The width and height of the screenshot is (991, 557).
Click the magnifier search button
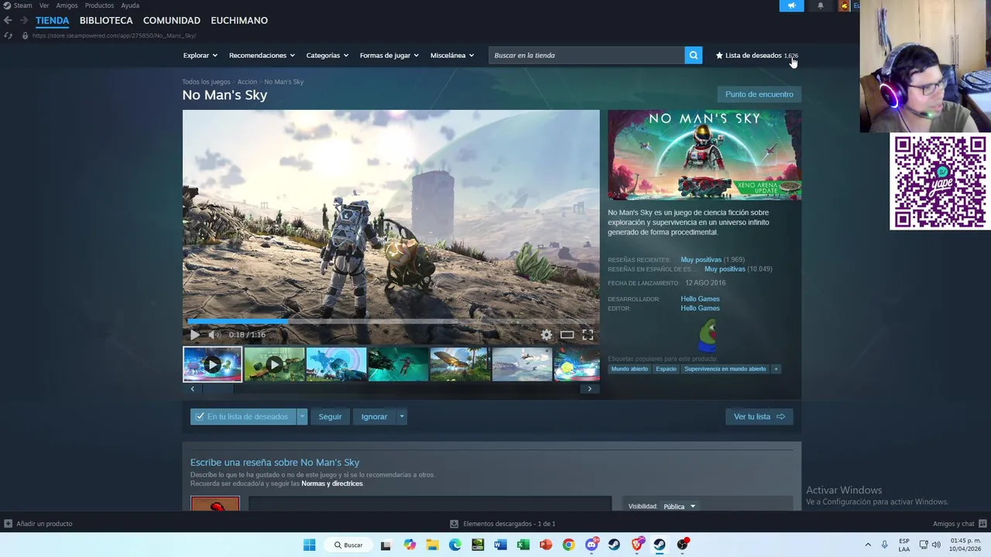[694, 55]
